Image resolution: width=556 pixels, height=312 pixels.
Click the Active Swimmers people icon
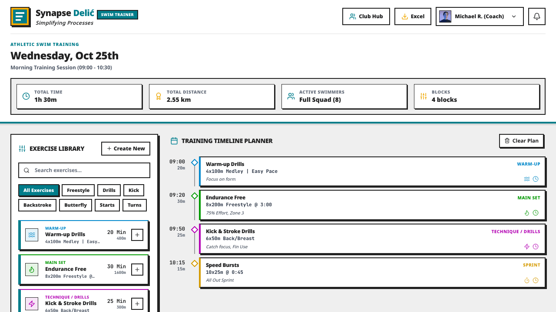291,96
